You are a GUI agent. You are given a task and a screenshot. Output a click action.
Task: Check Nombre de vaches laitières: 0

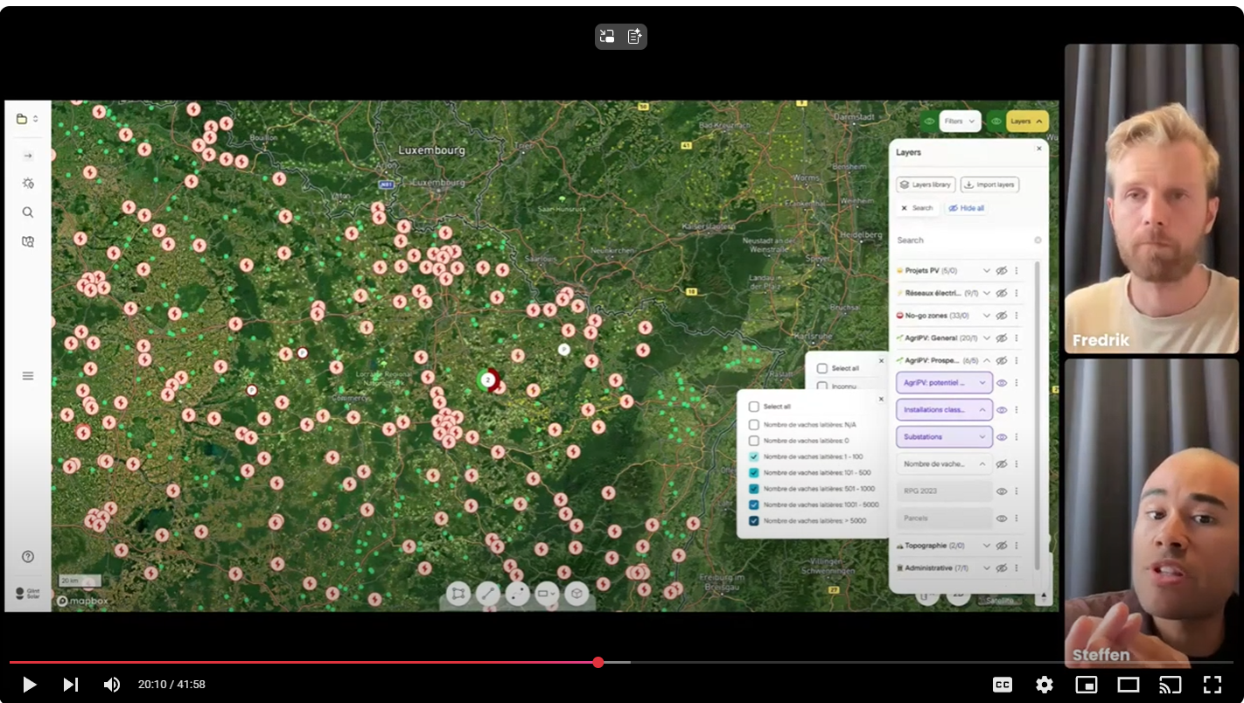[754, 441]
